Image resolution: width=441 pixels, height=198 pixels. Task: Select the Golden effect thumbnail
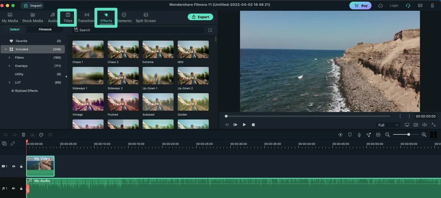pyautogui.click(x=193, y=102)
